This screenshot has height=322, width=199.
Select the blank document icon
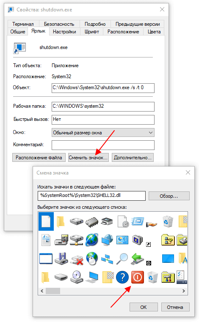coord(46,221)
